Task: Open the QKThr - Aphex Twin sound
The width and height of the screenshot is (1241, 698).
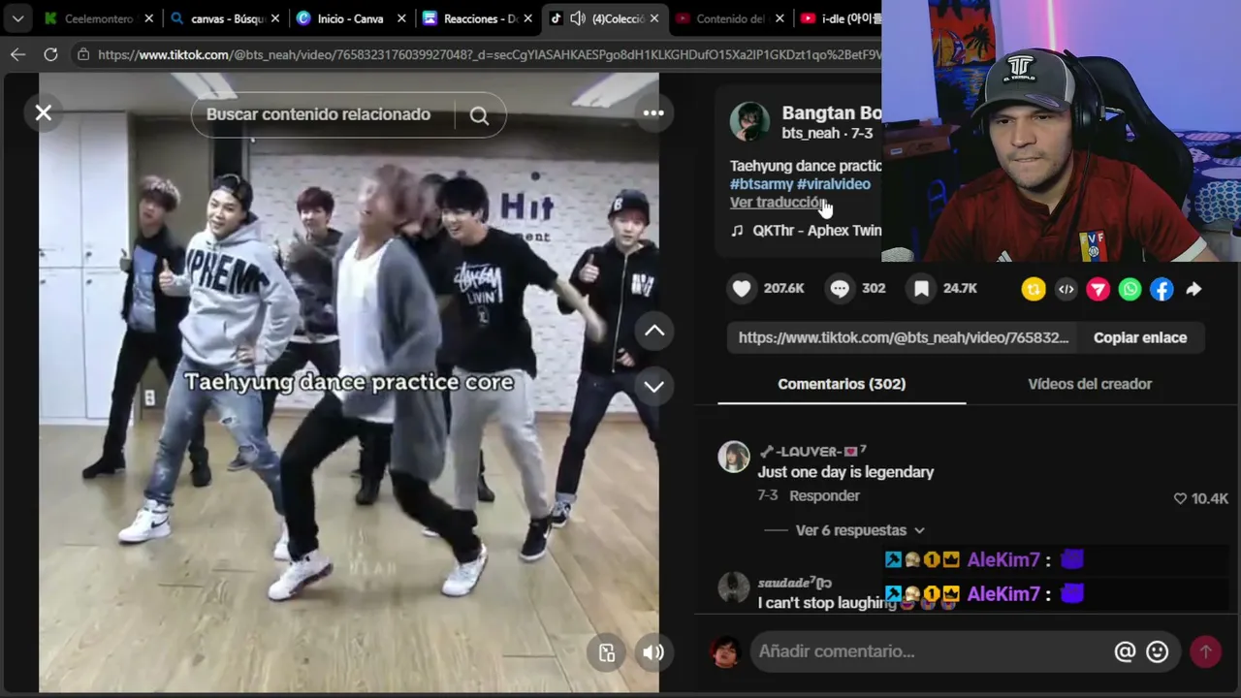Action: click(x=807, y=231)
